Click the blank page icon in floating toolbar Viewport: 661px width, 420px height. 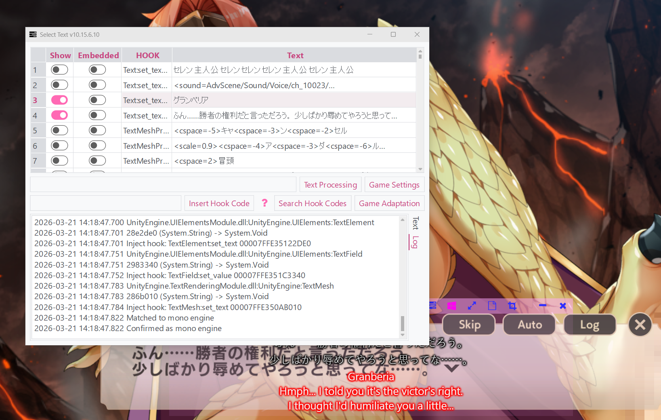492,306
